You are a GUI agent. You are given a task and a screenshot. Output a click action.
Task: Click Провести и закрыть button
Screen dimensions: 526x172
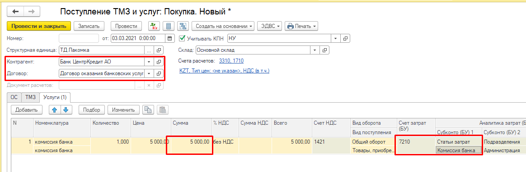coord(39,26)
